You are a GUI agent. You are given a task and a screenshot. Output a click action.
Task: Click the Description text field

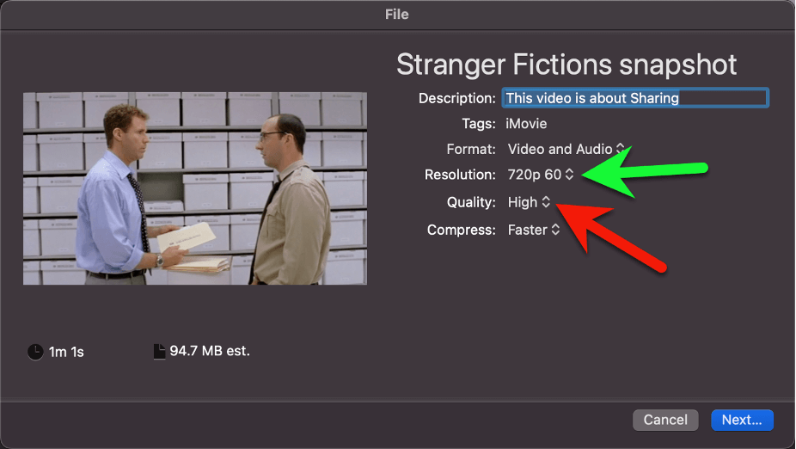pyautogui.click(x=635, y=98)
